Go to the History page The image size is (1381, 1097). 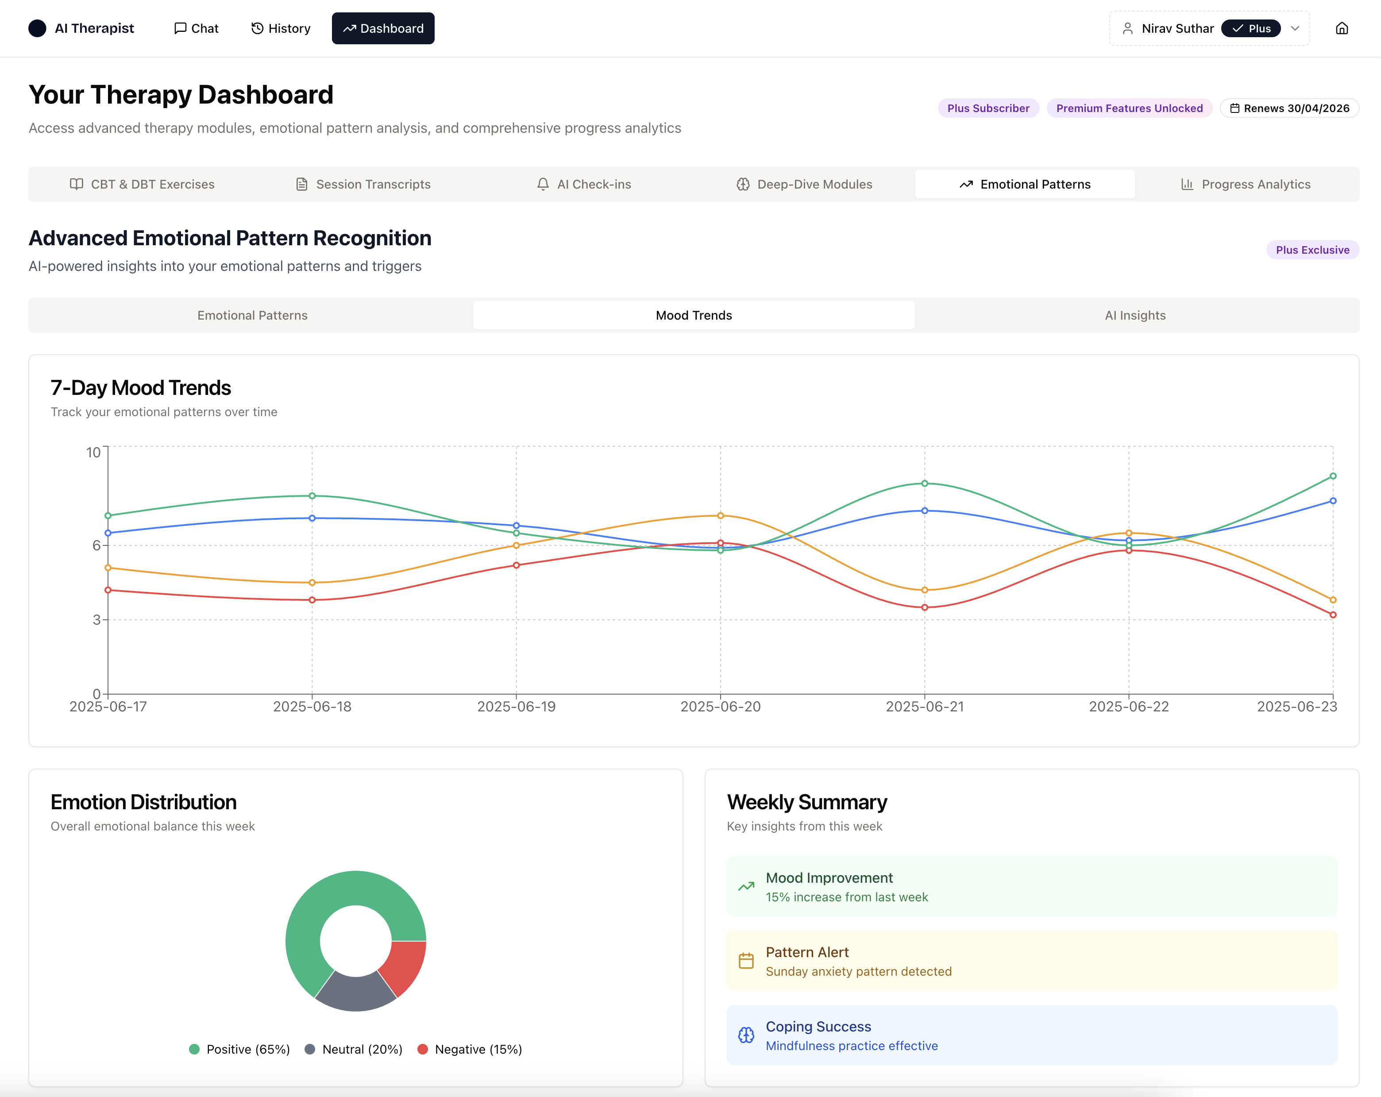coord(281,28)
